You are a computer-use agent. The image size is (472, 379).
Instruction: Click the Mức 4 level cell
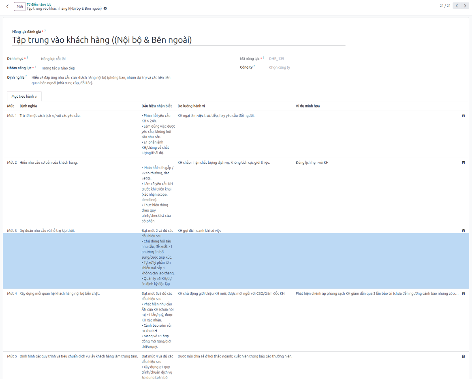pos(12,293)
